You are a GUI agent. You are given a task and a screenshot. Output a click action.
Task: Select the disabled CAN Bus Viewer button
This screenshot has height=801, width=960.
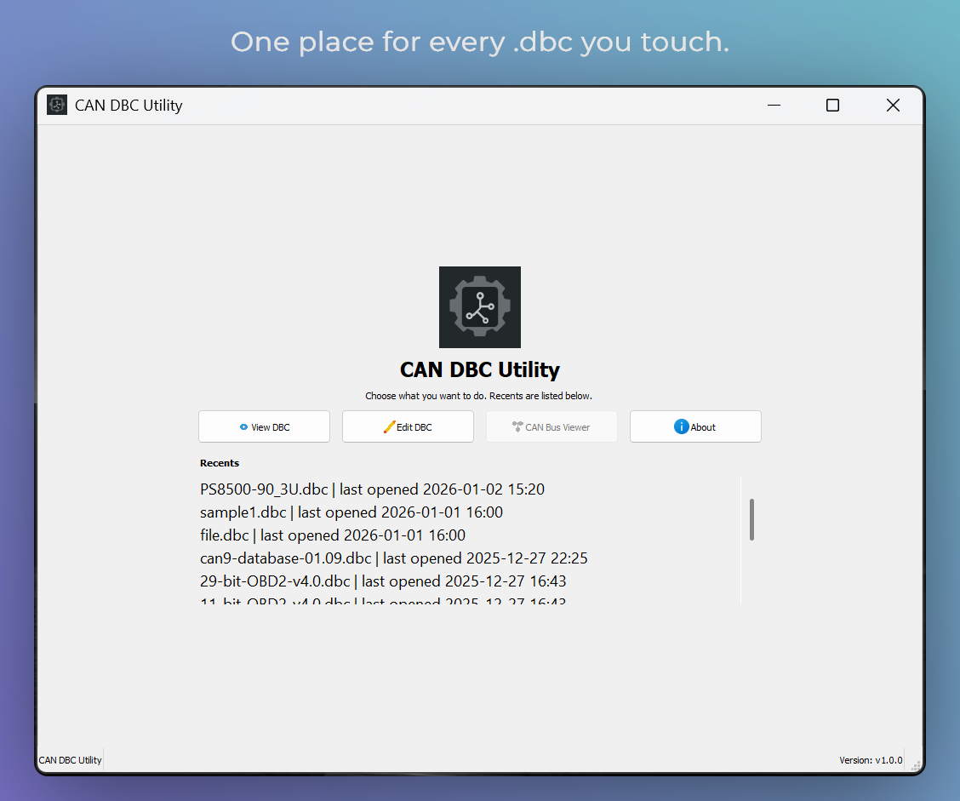(x=551, y=426)
